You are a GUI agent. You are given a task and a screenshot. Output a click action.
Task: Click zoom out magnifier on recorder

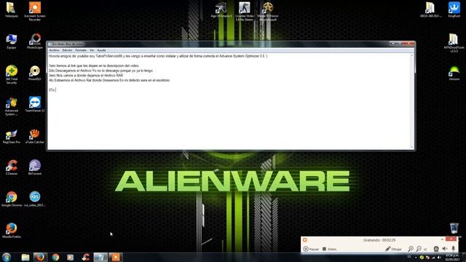(419, 249)
